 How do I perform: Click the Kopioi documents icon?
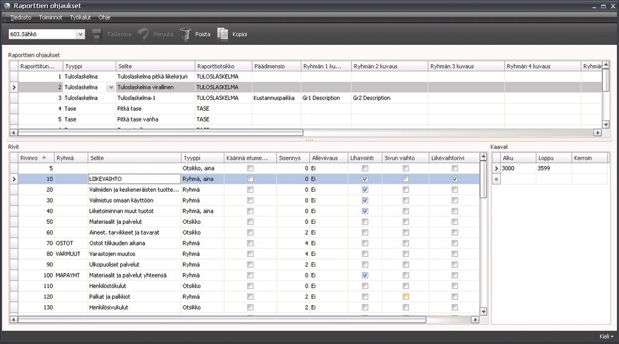[x=223, y=34]
